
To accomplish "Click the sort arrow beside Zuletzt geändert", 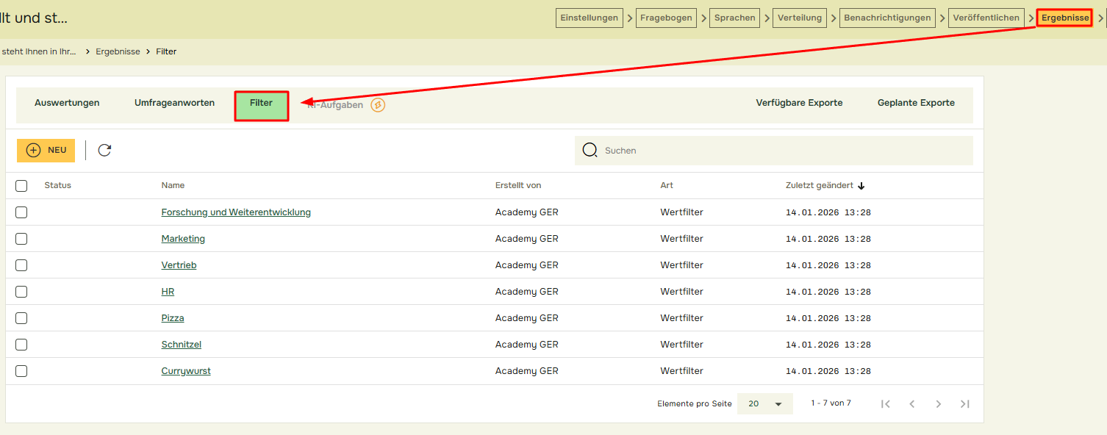I will [x=861, y=186].
